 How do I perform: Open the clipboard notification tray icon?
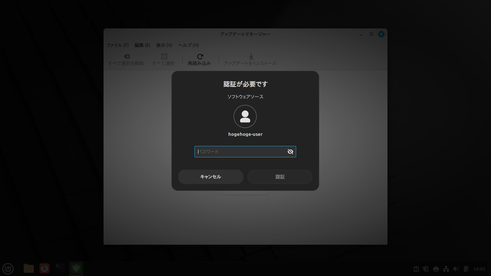(x=416, y=269)
